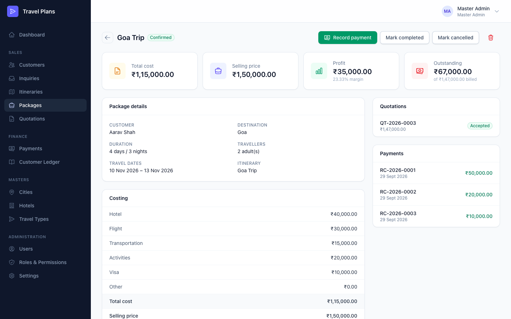Click the Hotels building icon

[x=12, y=206]
